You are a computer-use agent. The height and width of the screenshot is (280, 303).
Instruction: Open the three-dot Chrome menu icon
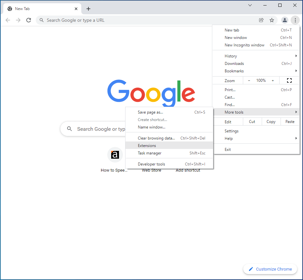click(x=295, y=20)
